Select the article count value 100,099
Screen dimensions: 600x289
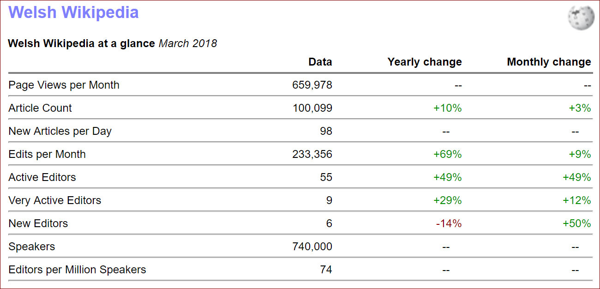coord(312,108)
